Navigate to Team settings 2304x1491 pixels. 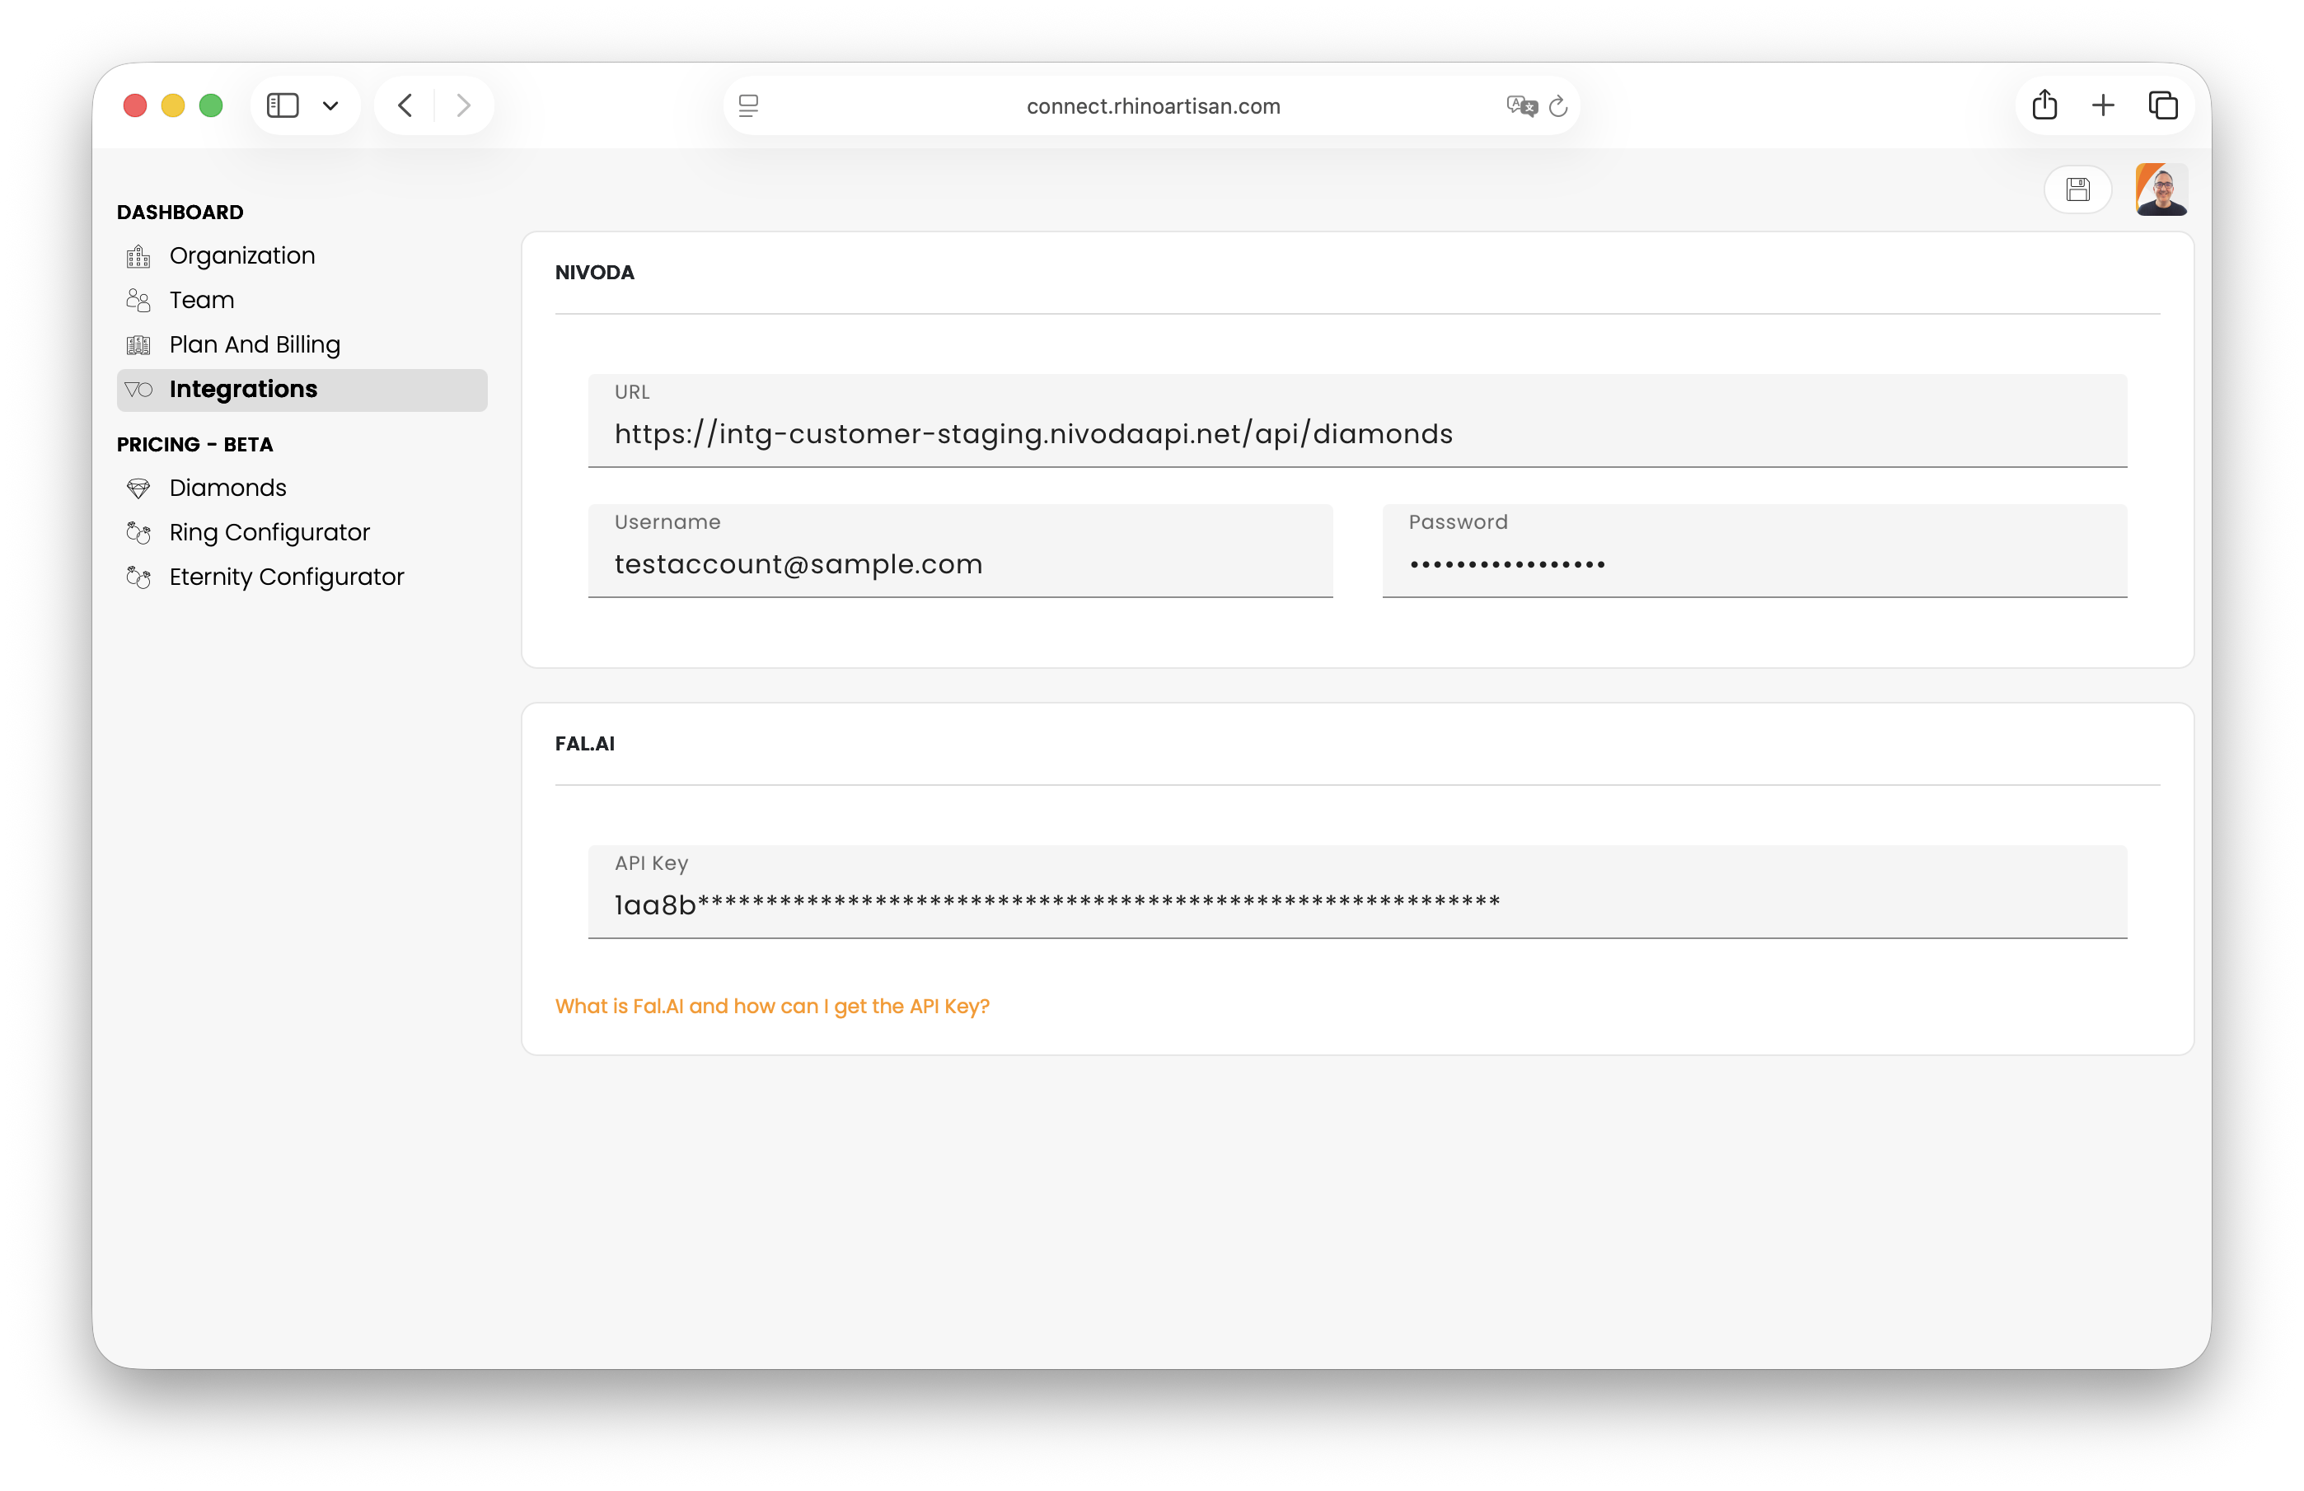(302, 301)
